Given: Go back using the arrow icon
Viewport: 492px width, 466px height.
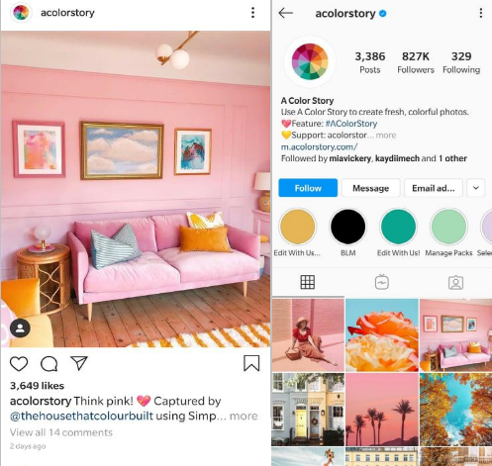Looking at the screenshot, I should [x=286, y=13].
